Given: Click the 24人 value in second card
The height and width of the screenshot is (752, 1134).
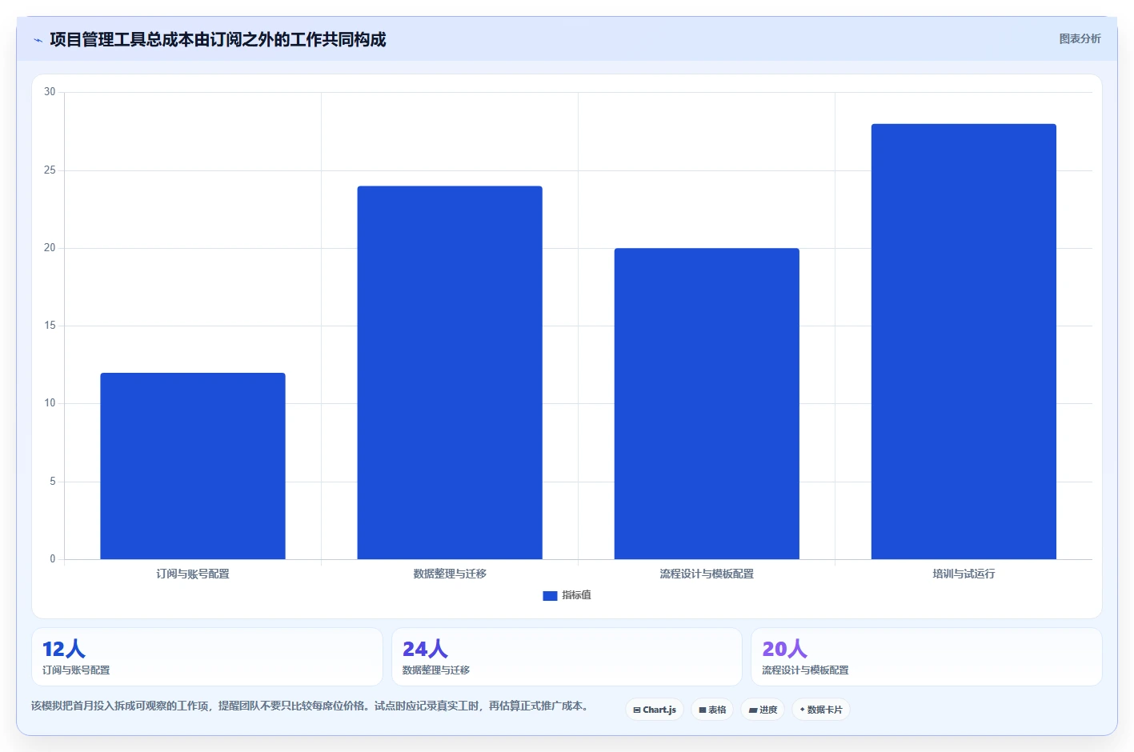Looking at the screenshot, I should click(425, 649).
